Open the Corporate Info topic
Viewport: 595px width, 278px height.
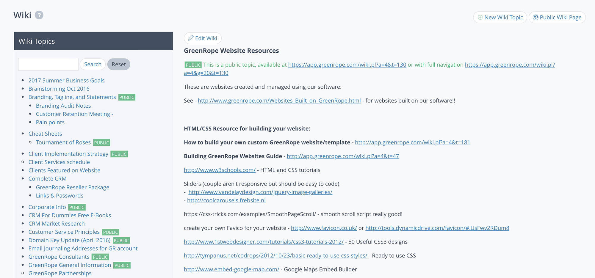tap(47, 207)
